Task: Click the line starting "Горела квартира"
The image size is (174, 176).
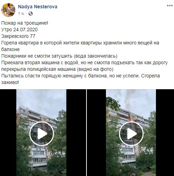Action: pyautogui.click(x=80, y=43)
